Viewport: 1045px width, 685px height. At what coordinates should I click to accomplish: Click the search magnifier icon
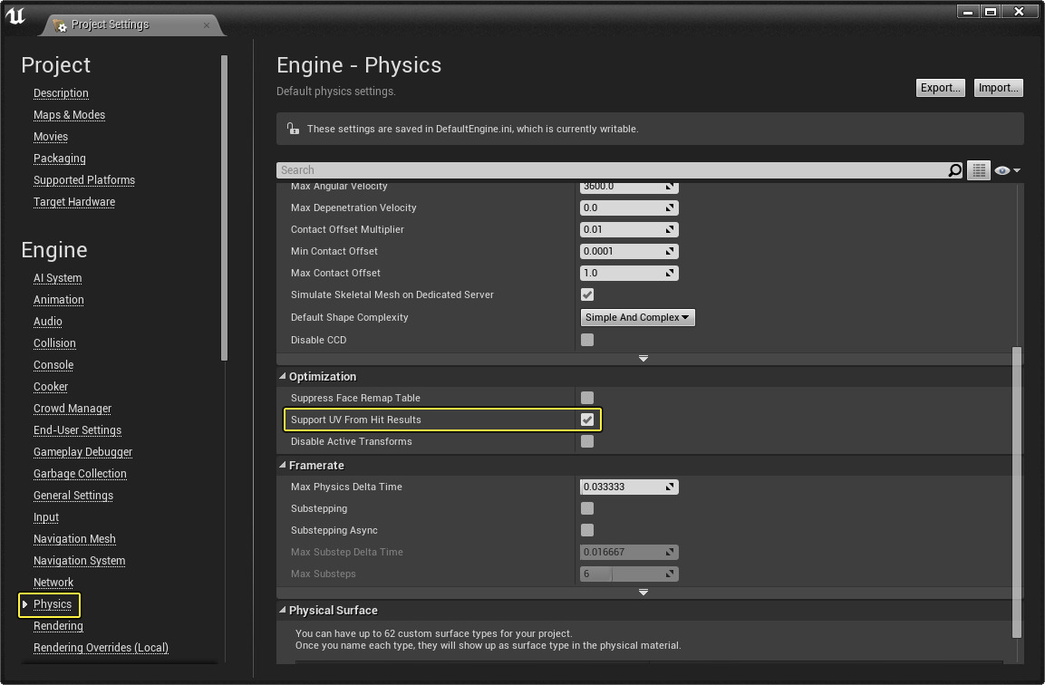954,170
